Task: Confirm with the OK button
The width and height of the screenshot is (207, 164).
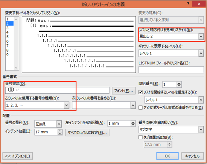Action: coord(167,156)
